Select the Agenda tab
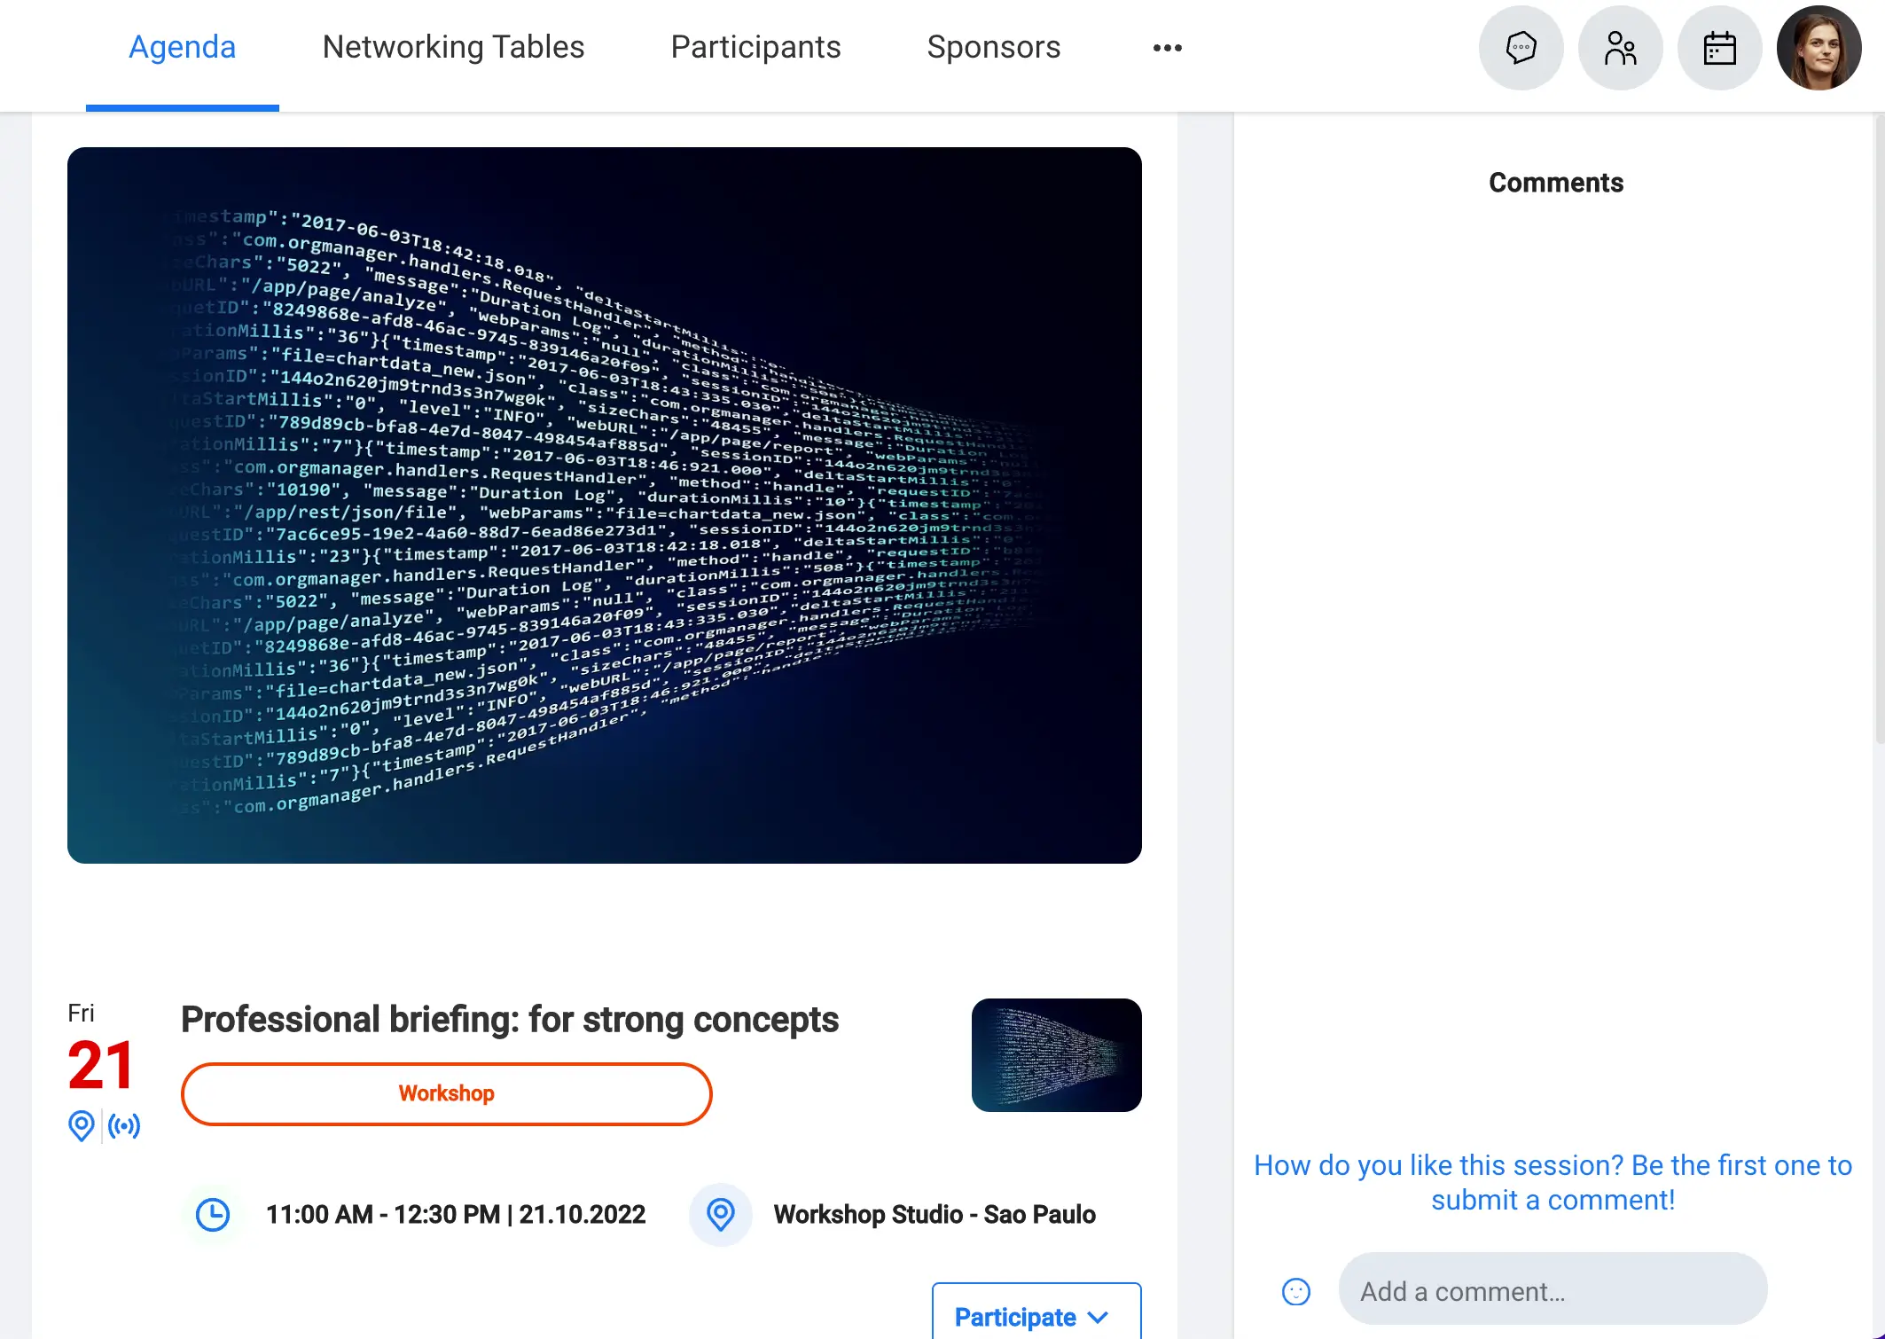The height and width of the screenshot is (1339, 1885). (x=182, y=47)
